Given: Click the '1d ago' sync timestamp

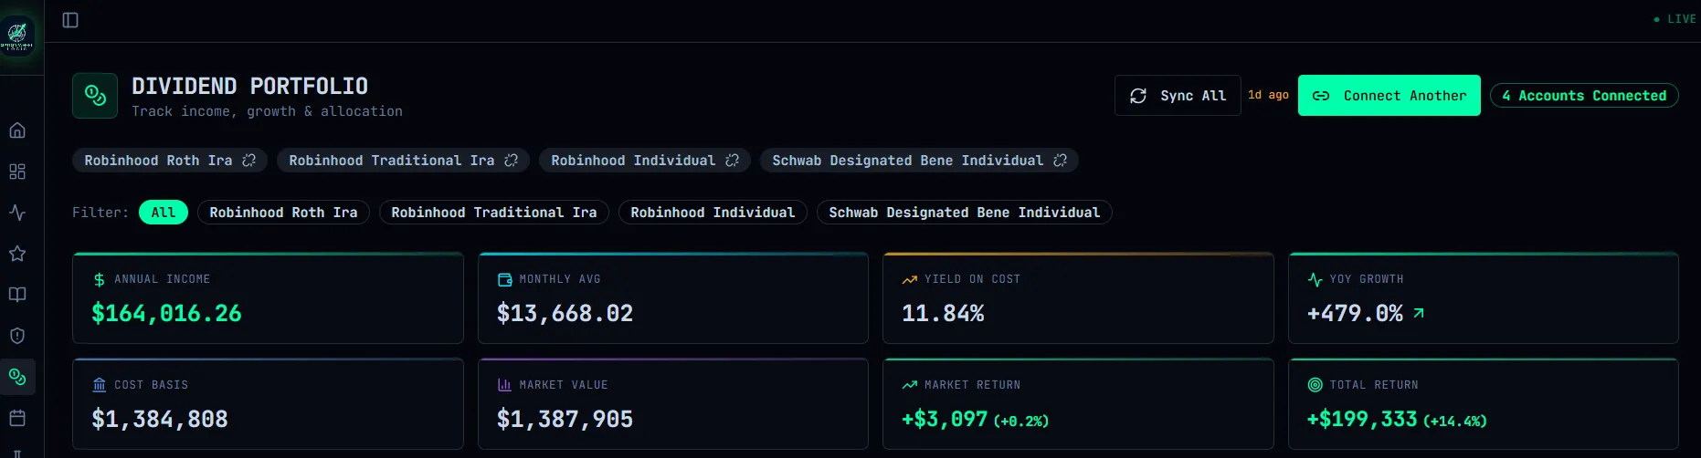Looking at the screenshot, I should (x=1268, y=95).
